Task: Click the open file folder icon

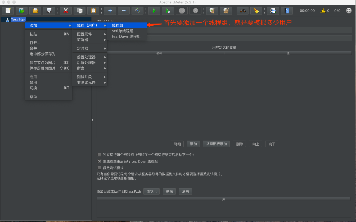Action: 35,11
